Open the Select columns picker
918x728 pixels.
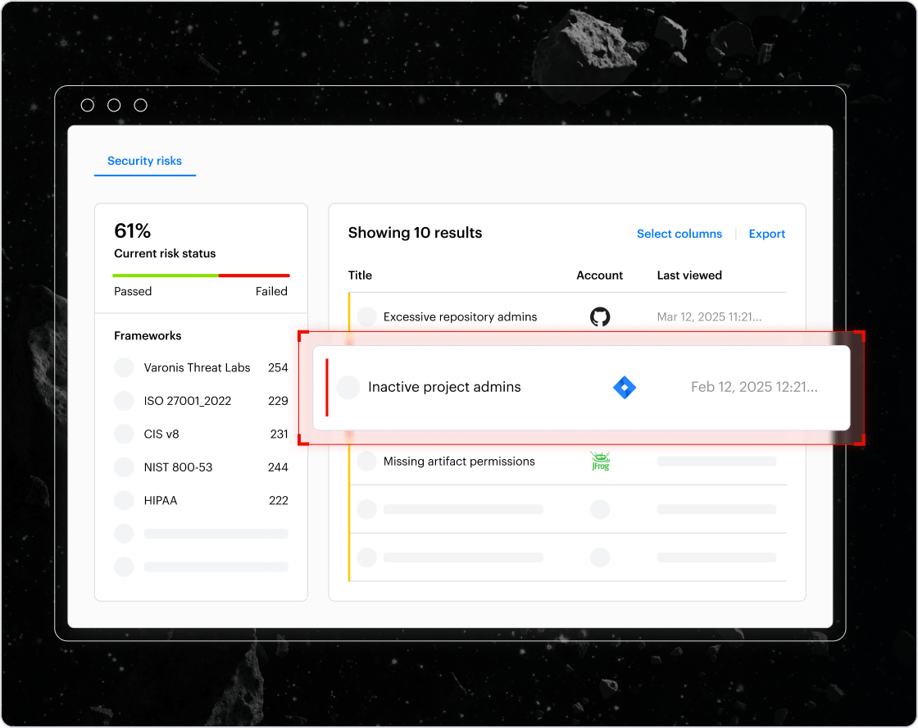[679, 234]
